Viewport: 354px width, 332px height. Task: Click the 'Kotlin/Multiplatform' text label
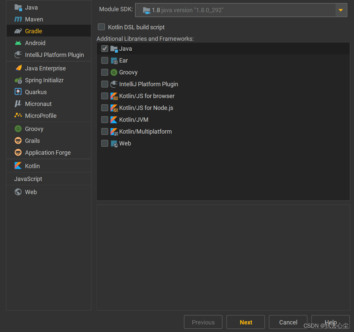pos(146,132)
